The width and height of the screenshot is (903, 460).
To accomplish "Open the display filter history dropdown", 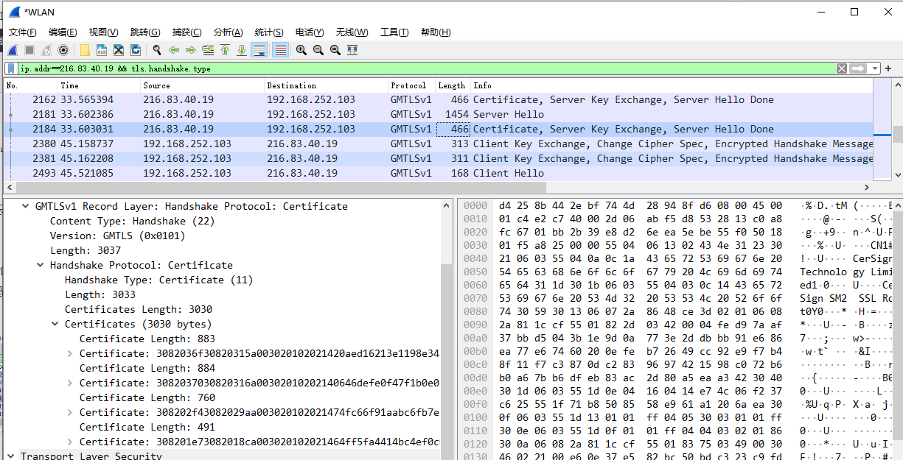I will [x=875, y=68].
